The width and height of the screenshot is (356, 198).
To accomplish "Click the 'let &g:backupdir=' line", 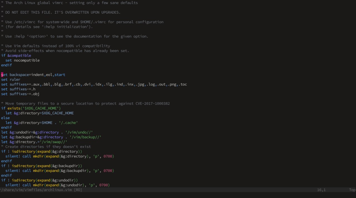I will (51, 137).
